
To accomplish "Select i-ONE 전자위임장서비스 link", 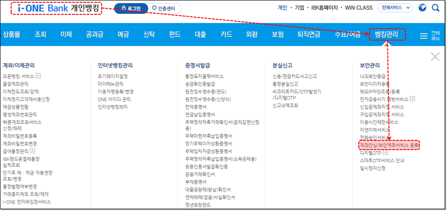I will point(27,202).
